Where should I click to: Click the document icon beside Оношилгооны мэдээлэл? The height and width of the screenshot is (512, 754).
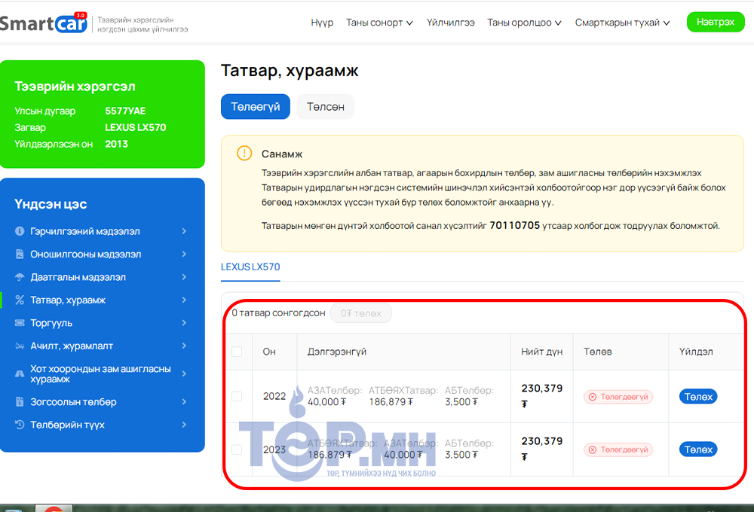[x=20, y=254]
